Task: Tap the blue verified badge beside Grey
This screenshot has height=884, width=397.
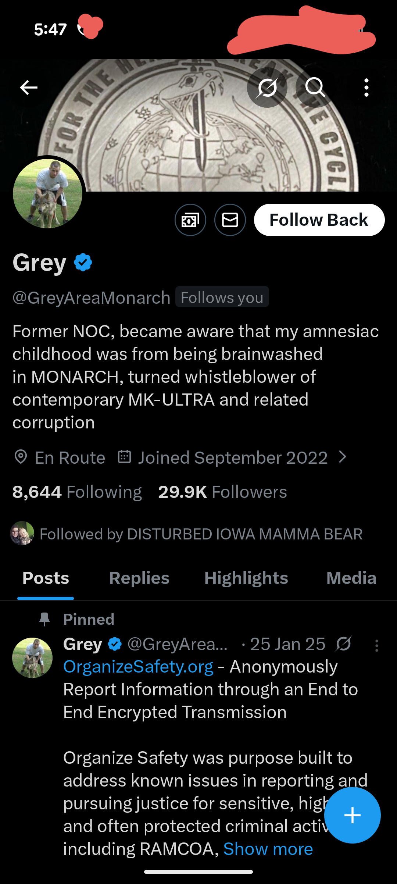Action: pyautogui.click(x=83, y=262)
